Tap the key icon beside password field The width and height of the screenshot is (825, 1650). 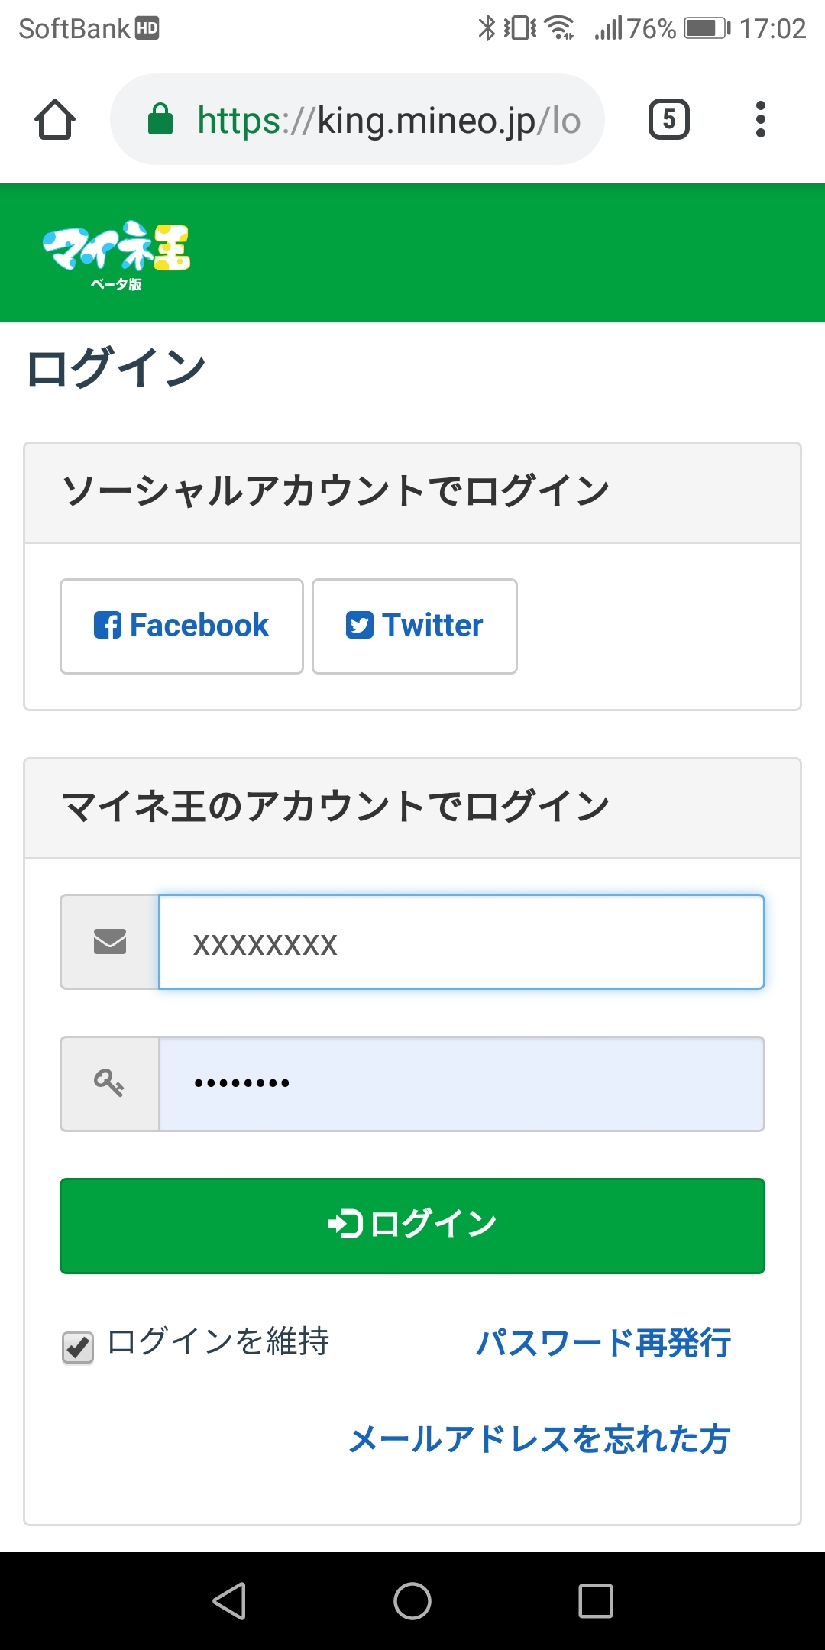click(110, 1083)
